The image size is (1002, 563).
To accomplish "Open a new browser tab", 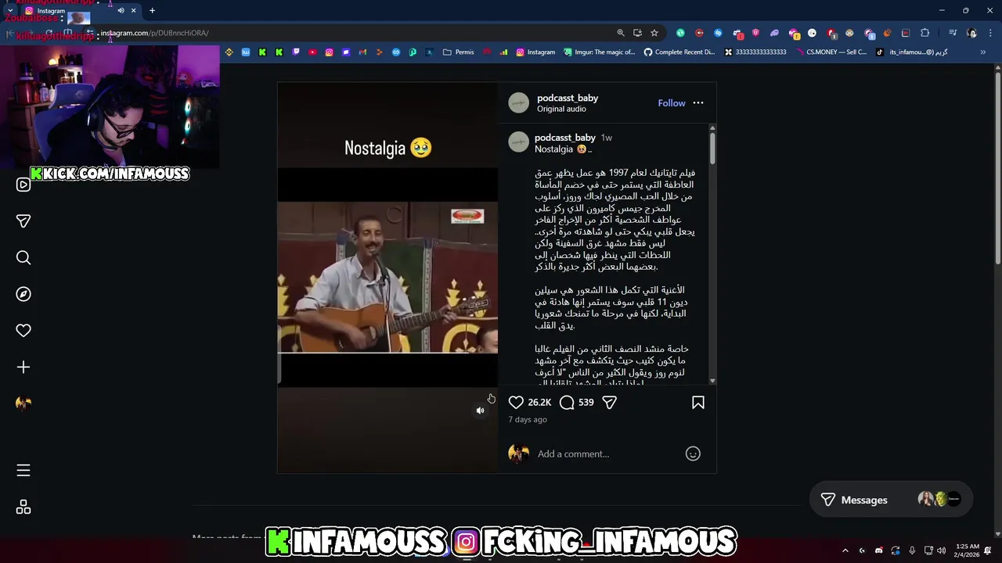I will (152, 11).
